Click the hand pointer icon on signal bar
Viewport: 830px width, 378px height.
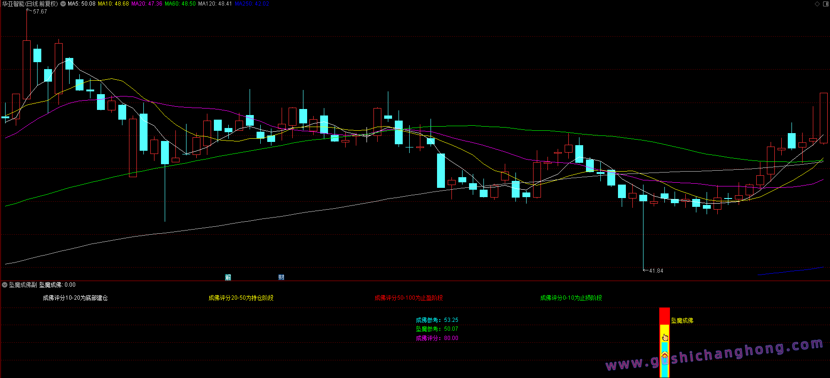coord(665,337)
